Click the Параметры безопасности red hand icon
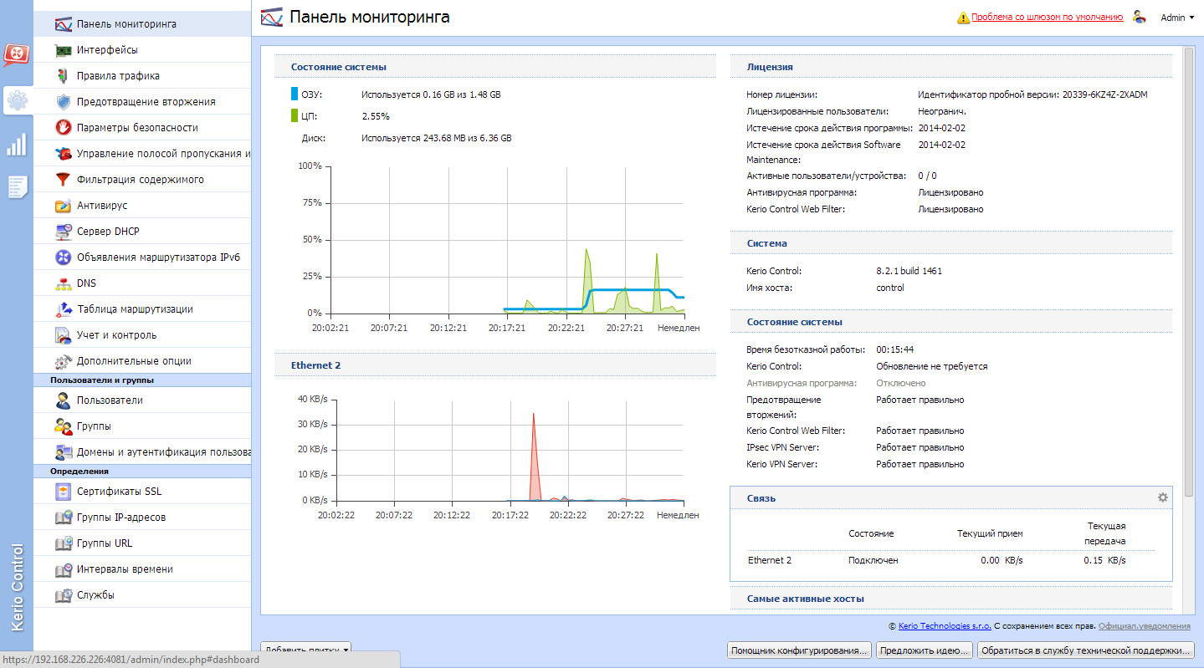 [64, 127]
